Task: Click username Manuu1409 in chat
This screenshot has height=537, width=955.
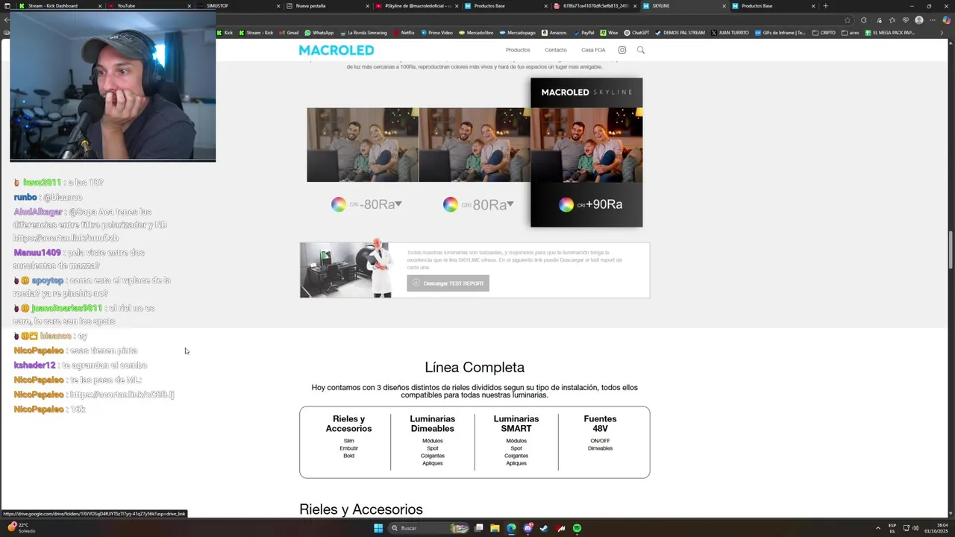Action: pyautogui.click(x=37, y=253)
